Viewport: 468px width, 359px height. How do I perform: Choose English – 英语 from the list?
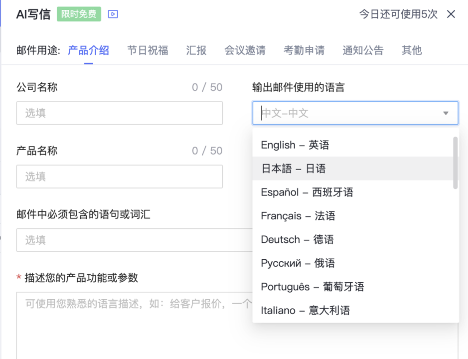295,145
